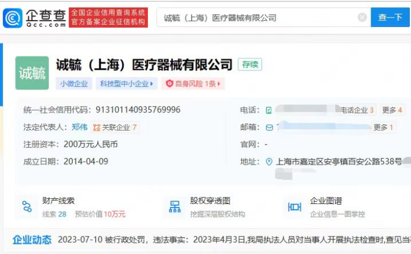
Task: Open 企业动态 section heading
Action: [32, 239]
